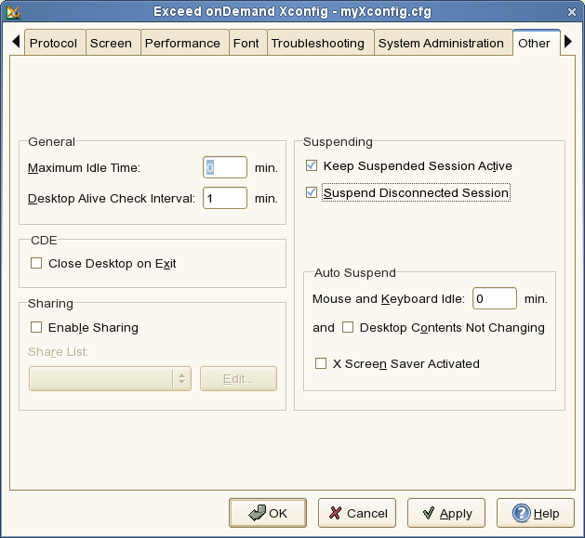Toggle Keep Suspended Session Active checkbox
585x538 pixels.
(x=312, y=166)
